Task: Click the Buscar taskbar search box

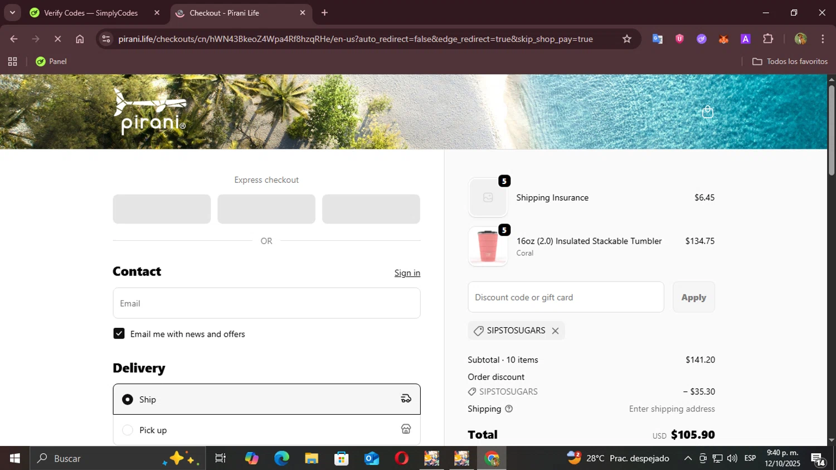Action: pos(118,458)
